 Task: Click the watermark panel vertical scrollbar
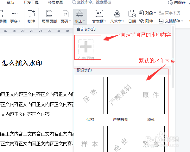pos(173,57)
